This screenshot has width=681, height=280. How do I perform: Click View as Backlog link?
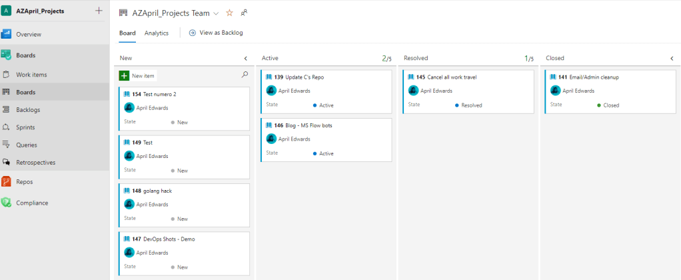(x=216, y=33)
